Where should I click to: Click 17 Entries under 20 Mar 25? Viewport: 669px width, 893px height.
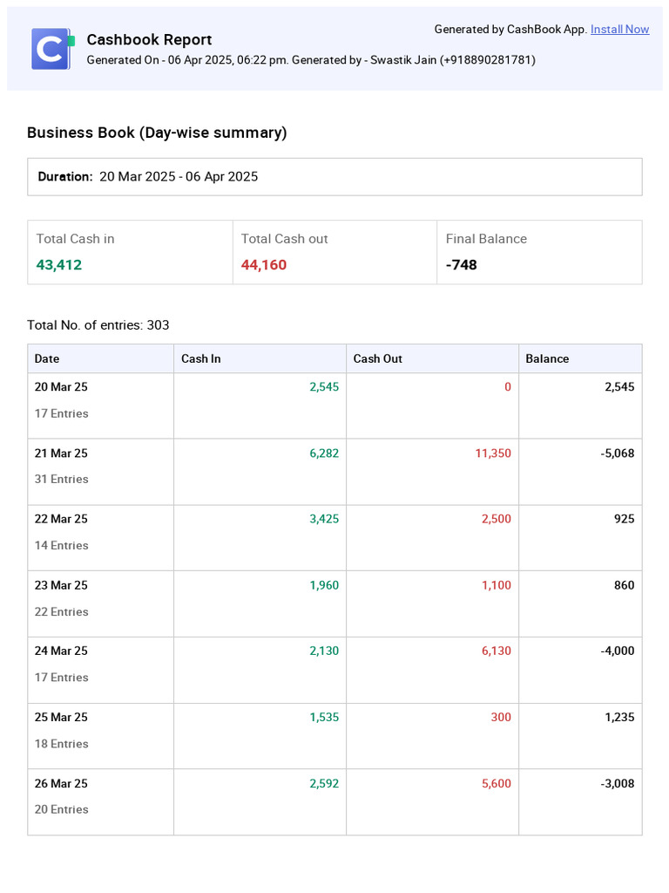click(x=62, y=413)
